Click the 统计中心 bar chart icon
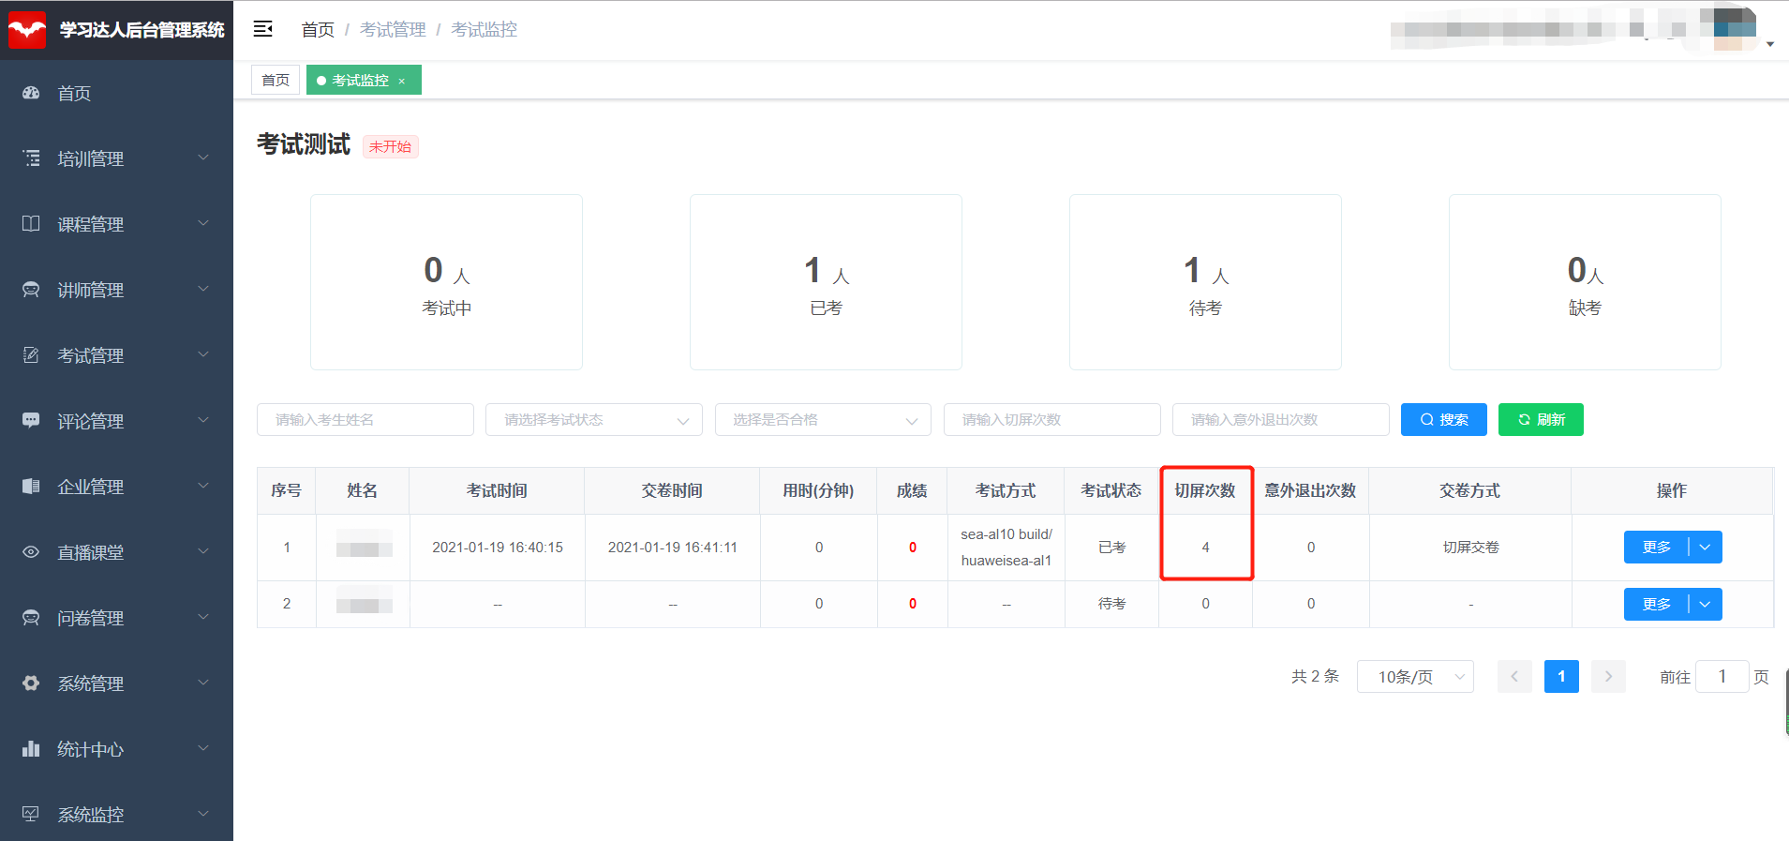The width and height of the screenshot is (1789, 841). pyautogui.click(x=31, y=749)
